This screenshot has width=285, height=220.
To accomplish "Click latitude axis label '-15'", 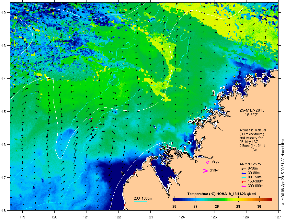I will coord(4,111).
